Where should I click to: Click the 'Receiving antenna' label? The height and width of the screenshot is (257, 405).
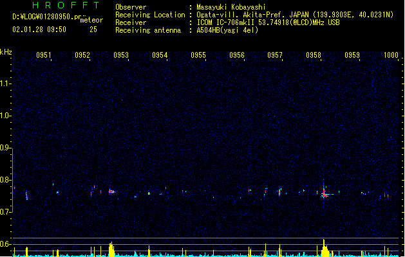click(x=148, y=30)
